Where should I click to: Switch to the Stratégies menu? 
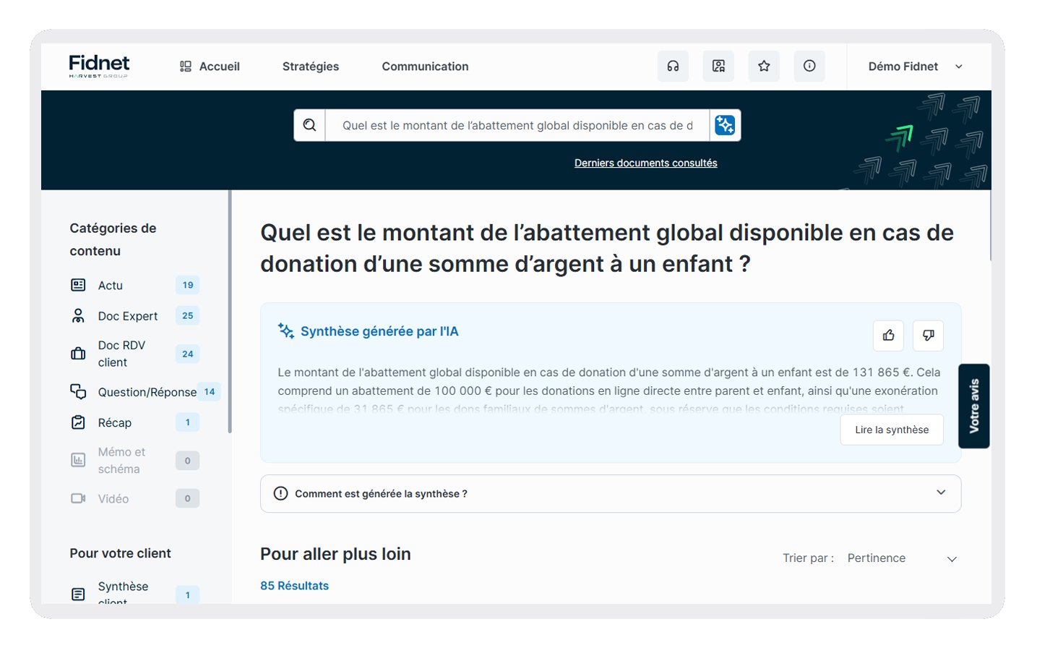311,66
